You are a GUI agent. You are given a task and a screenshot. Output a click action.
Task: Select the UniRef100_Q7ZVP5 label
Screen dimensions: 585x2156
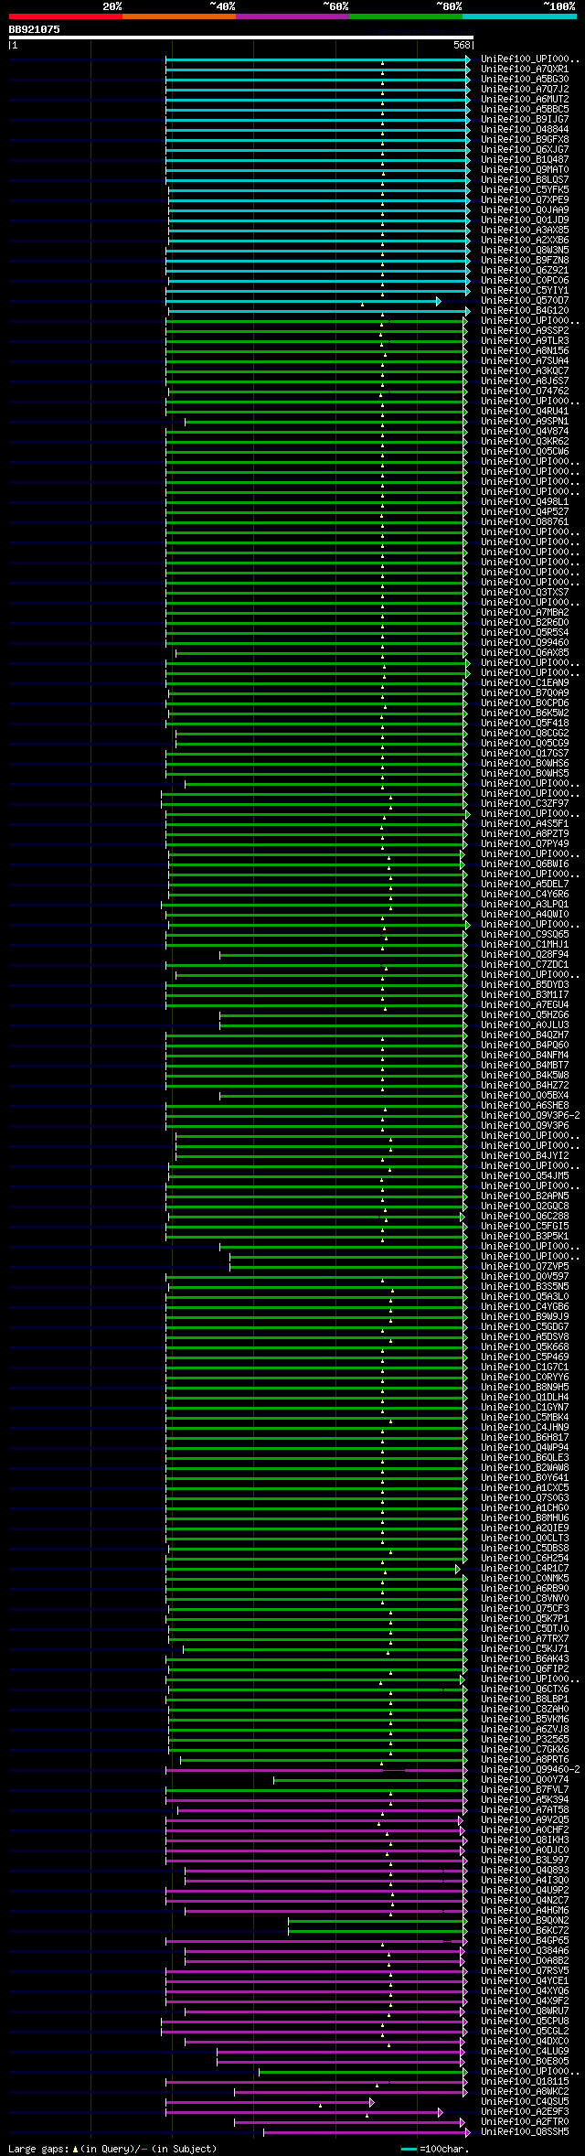tap(525, 1266)
